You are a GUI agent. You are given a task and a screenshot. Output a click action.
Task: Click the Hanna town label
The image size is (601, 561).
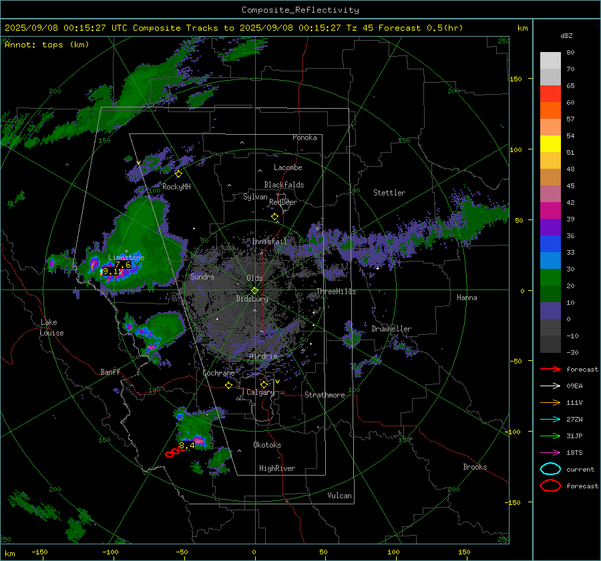pos(467,298)
